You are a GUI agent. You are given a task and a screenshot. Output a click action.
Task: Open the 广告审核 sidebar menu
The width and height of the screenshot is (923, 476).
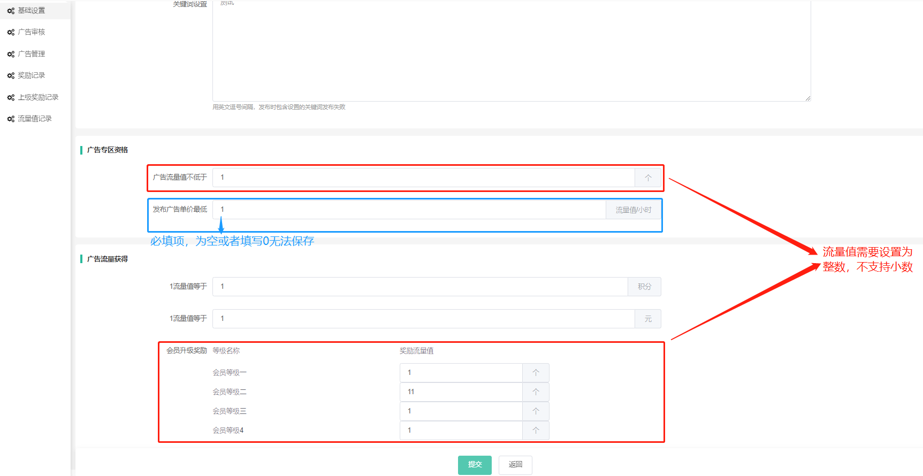point(32,32)
